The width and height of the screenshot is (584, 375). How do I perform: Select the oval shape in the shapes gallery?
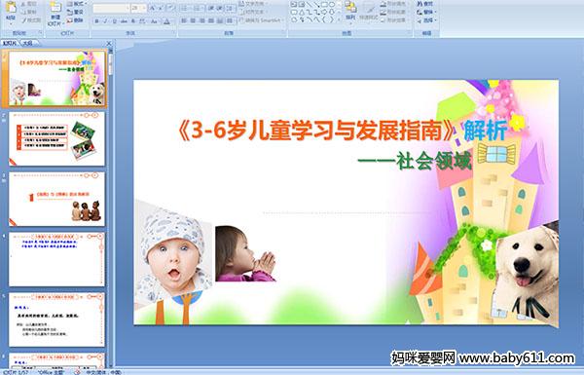click(x=332, y=5)
